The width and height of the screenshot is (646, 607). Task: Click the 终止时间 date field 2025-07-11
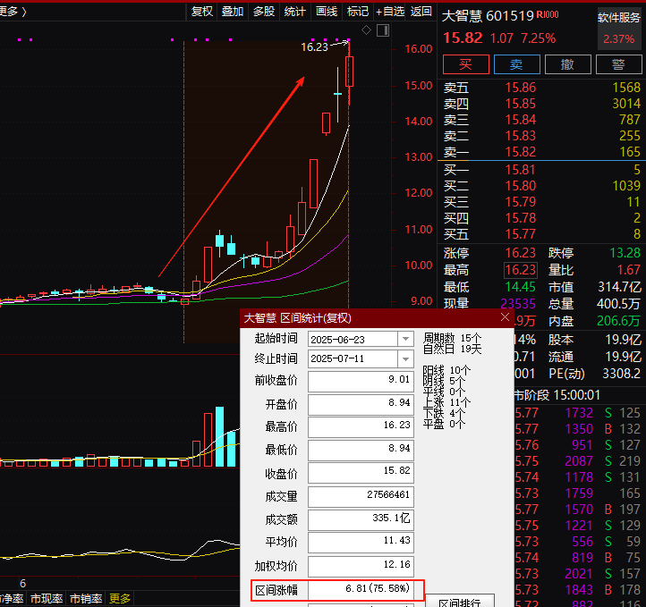(353, 358)
